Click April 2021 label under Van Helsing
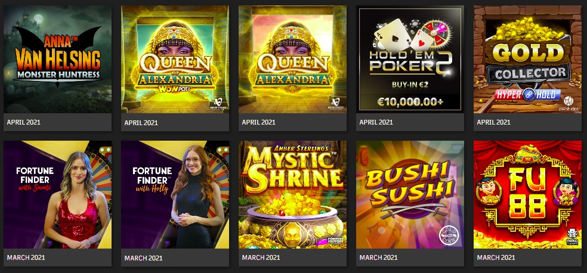587x273 pixels. coord(24,122)
